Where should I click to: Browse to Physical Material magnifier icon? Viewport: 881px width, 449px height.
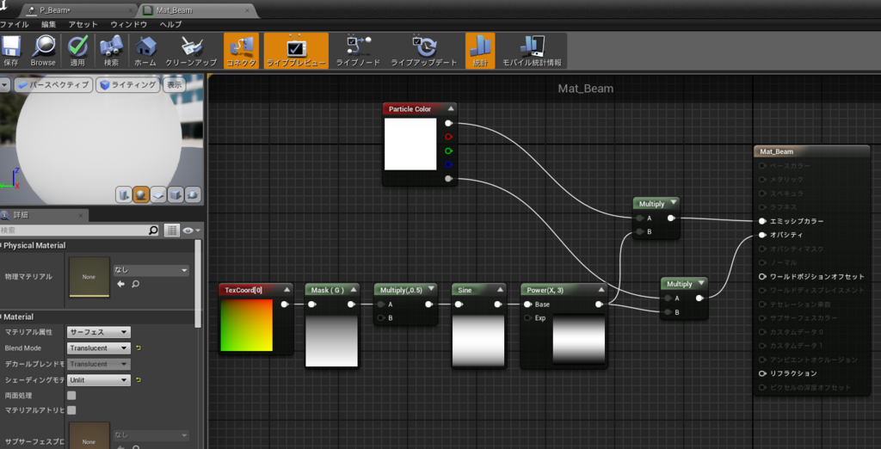[x=135, y=285]
